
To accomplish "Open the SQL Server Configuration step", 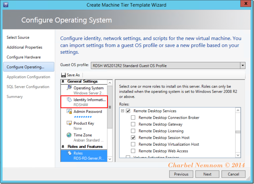I will [x=28, y=87].
